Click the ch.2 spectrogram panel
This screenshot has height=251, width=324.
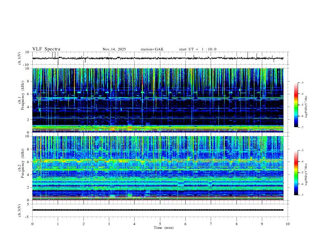point(158,168)
